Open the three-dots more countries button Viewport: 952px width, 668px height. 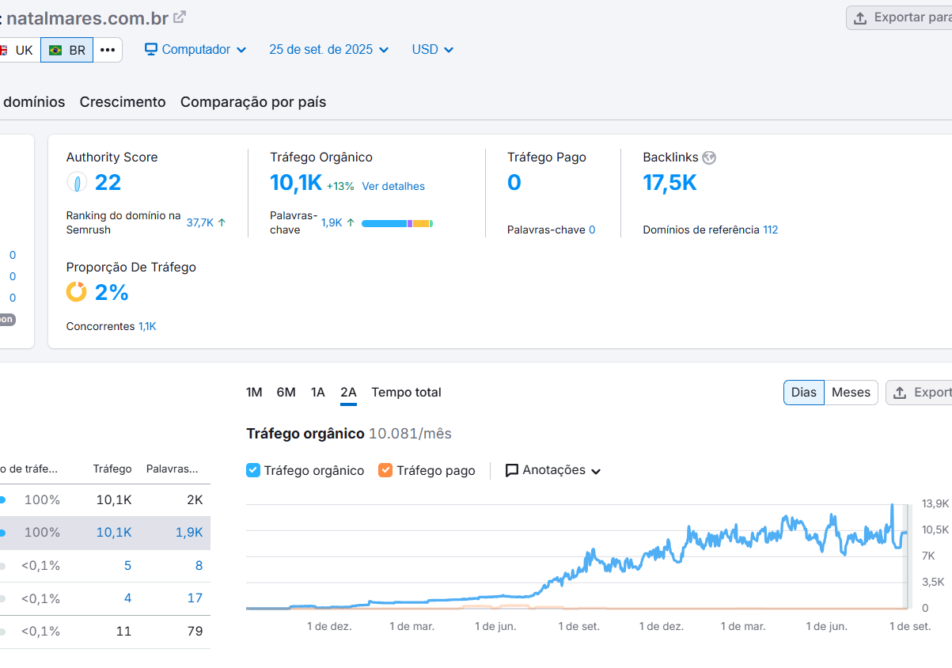tap(108, 50)
